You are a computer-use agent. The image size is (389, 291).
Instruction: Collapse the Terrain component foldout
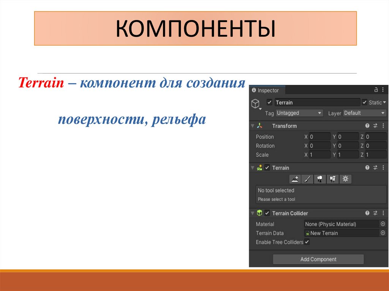[253, 168]
